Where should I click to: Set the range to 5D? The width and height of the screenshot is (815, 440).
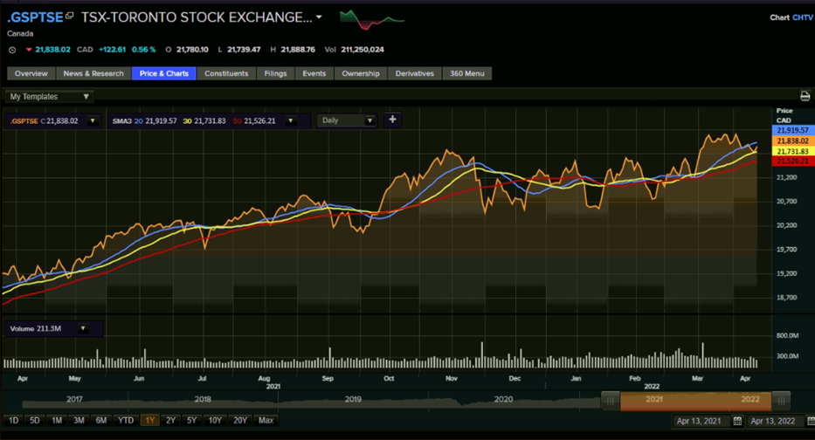34,420
